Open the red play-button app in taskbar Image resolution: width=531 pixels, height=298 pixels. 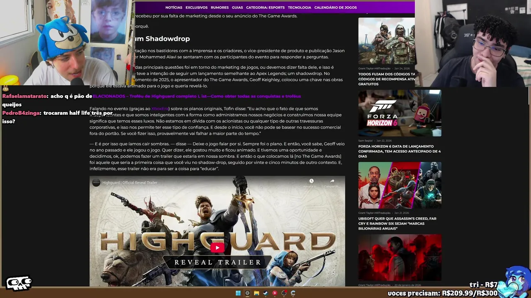coord(275,293)
